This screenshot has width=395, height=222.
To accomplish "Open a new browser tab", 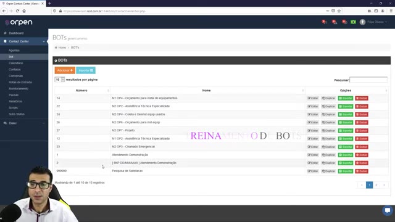I will pos(49,3).
